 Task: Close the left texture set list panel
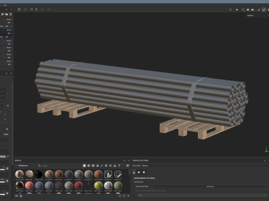[11, 9]
